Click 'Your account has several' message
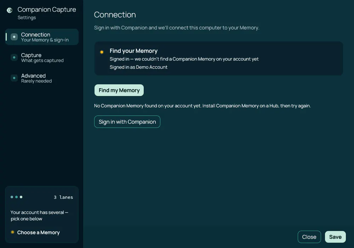 coord(39,215)
